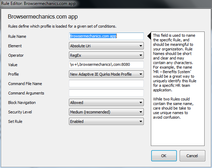Expand the Set Rule dropdown showing Enabled

click(x=106, y=121)
